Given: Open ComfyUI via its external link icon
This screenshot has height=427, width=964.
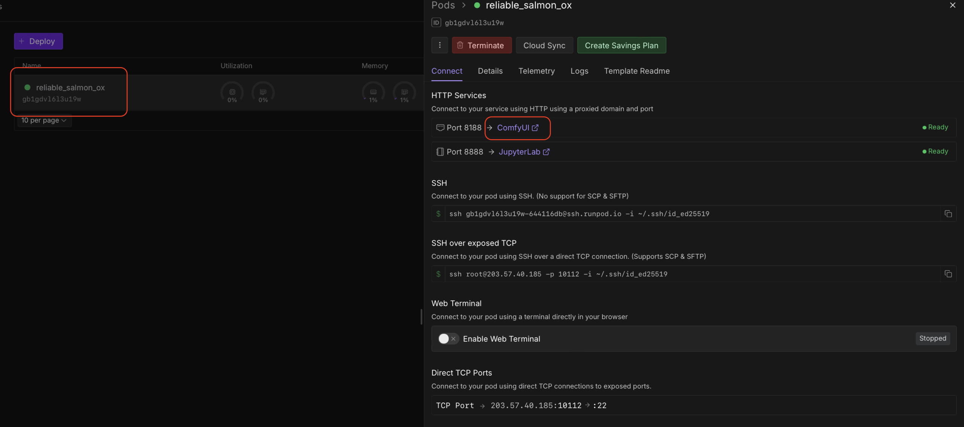Looking at the screenshot, I should tap(535, 128).
